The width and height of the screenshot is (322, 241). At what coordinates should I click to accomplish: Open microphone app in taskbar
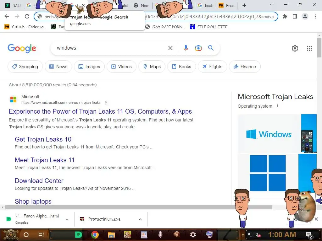click(x=160, y=235)
